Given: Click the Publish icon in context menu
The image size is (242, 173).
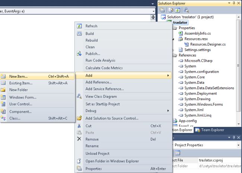Looking at the screenshot, I should point(79,54).
